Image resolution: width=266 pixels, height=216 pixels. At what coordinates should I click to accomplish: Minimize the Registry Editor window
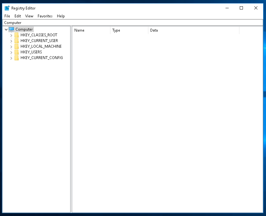coord(227,8)
